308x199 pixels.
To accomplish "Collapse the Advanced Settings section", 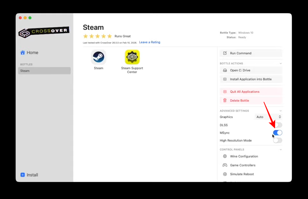I will pyautogui.click(x=280, y=111).
